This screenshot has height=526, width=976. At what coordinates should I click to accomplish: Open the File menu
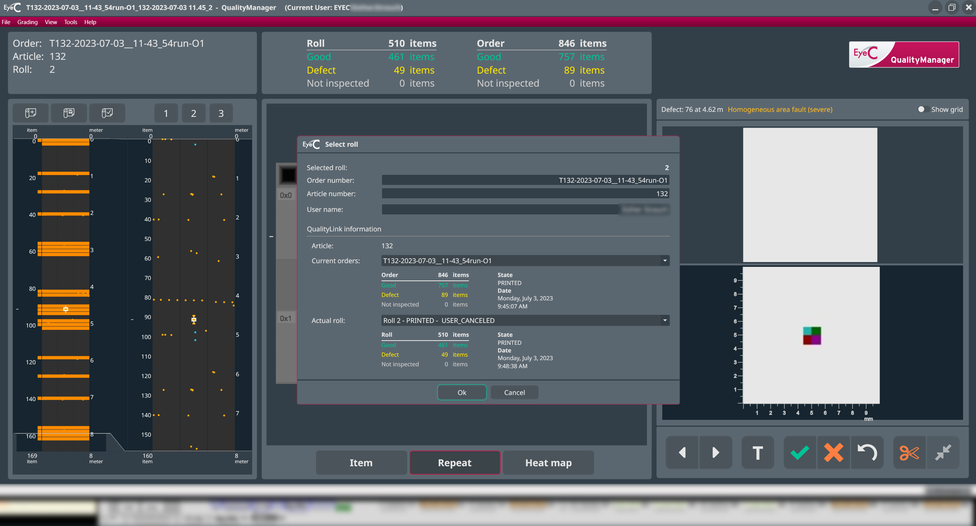6,22
